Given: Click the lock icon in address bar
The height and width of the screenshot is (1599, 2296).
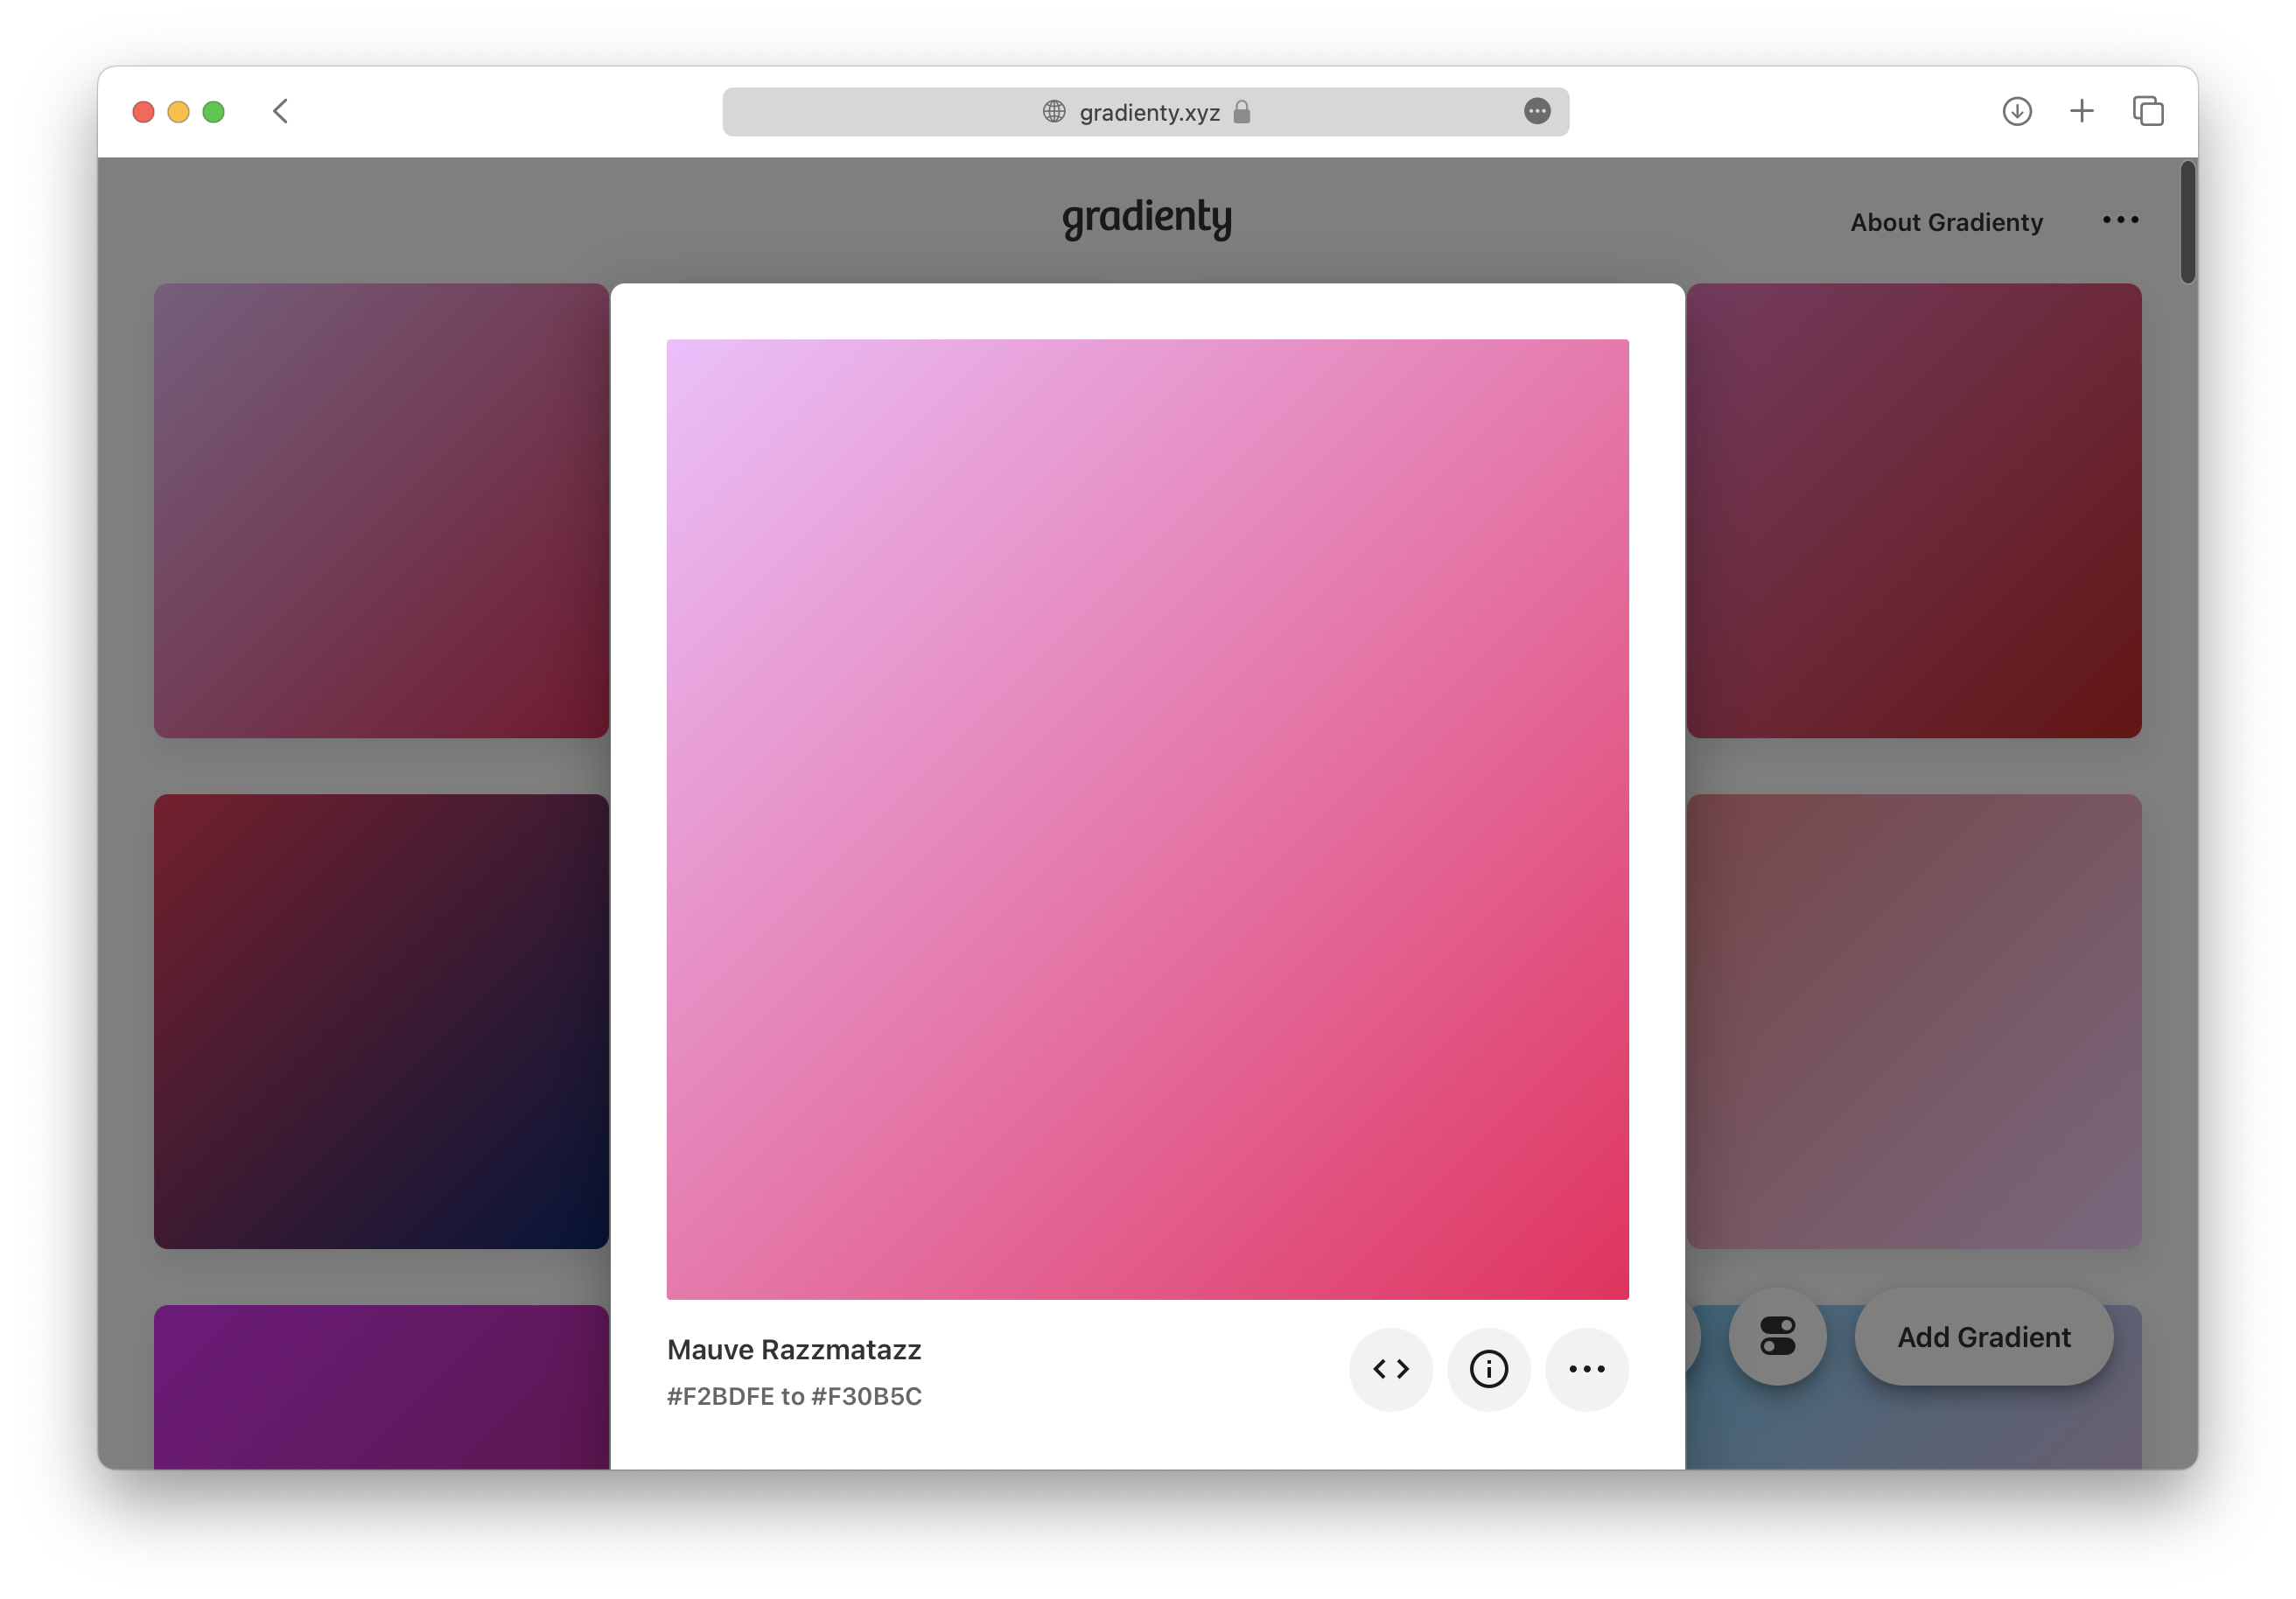Looking at the screenshot, I should (1241, 112).
